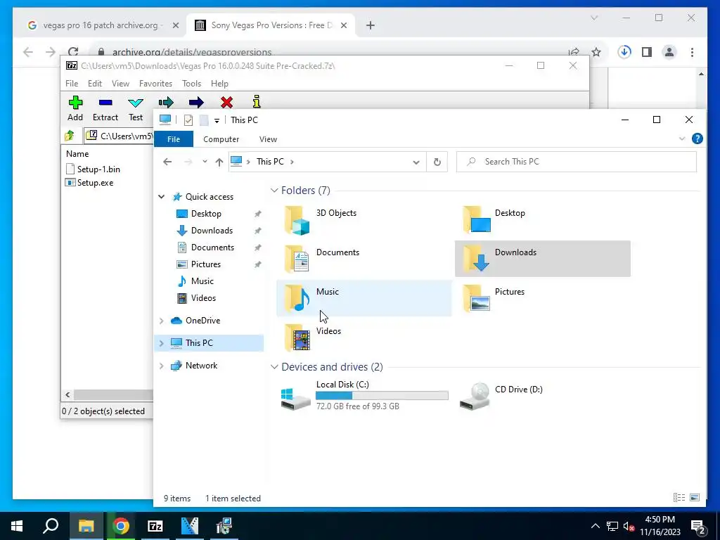720x540 pixels.
Task: Expand the This PC tree node
Action: [161, 343]
